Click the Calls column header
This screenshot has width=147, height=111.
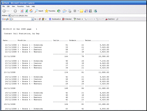coord(60,40)
